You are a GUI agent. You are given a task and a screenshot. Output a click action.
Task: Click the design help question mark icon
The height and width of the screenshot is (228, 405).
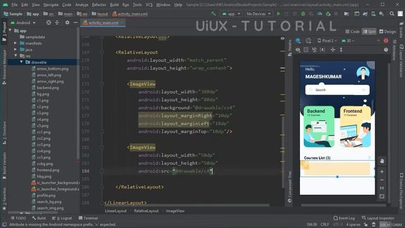(x=386, y=49)
